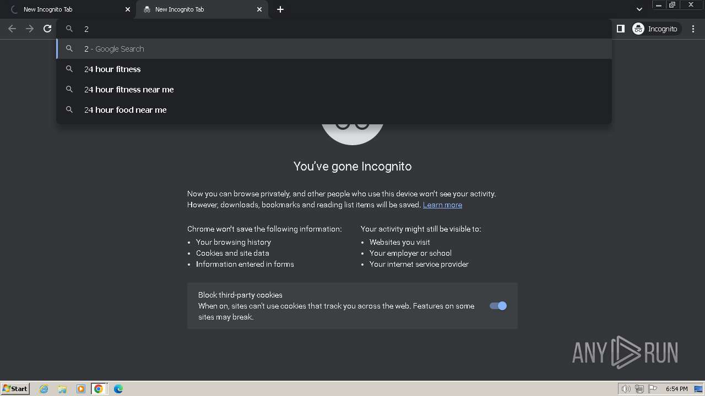The width and height of the screenshot is (705, 396).
Task: Close the second New Incognito Tab
Action: coord(259,9)
